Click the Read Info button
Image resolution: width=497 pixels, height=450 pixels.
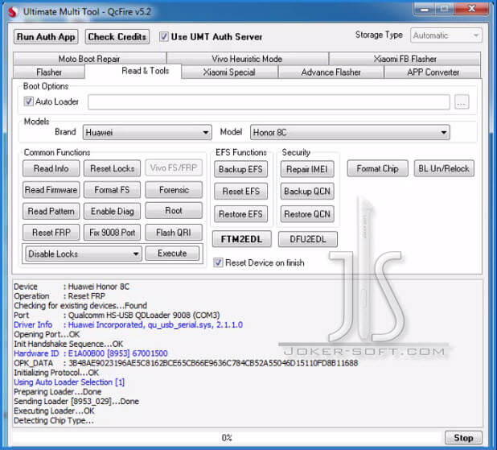coord(51,168)
